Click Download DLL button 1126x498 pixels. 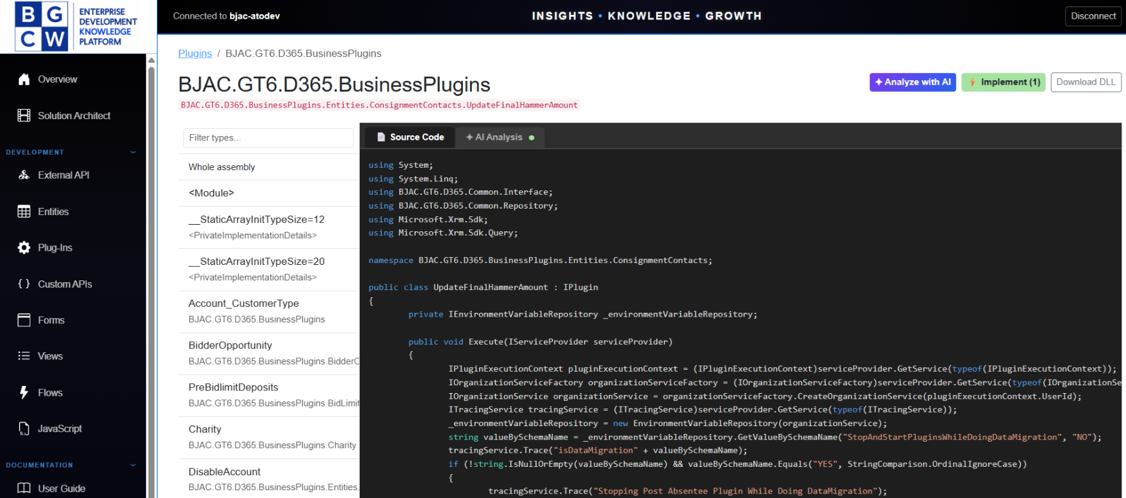(x=1086, y=82)
